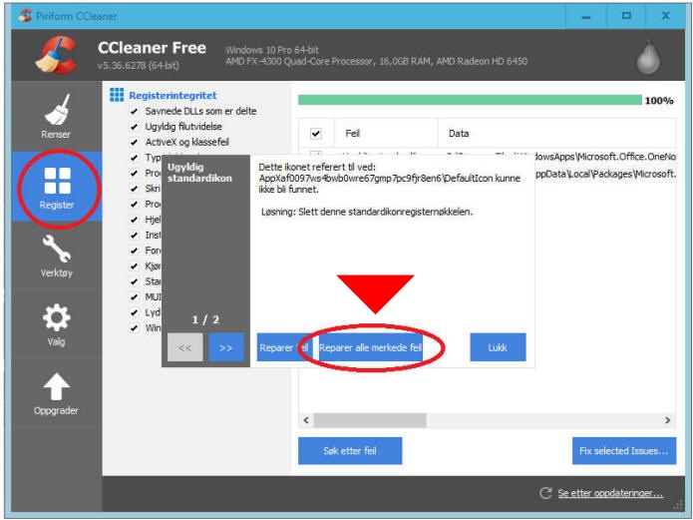Minimize the Piriform CCleaner window
The height and width of the screenshot is (520, 693).
pyautogui.click(x=586, y=17)
